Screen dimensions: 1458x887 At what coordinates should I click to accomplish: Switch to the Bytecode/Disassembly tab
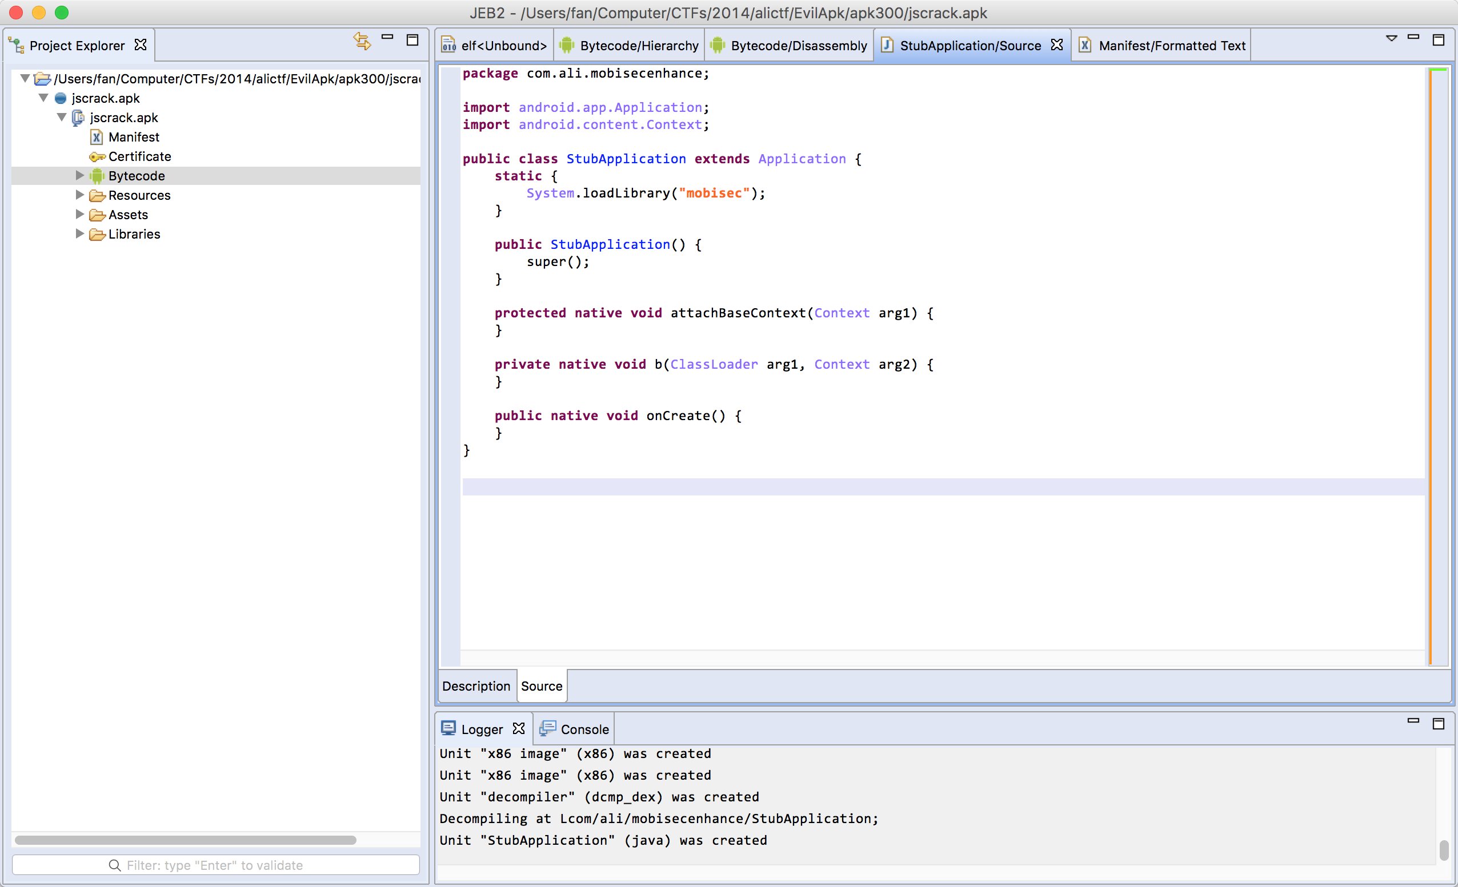(x=789, y=46)
